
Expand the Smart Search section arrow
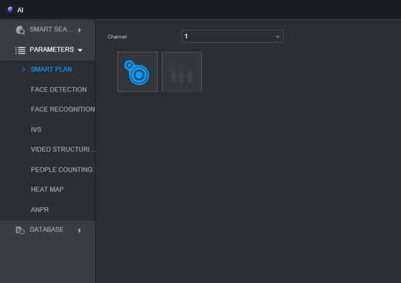pos(80,29)
